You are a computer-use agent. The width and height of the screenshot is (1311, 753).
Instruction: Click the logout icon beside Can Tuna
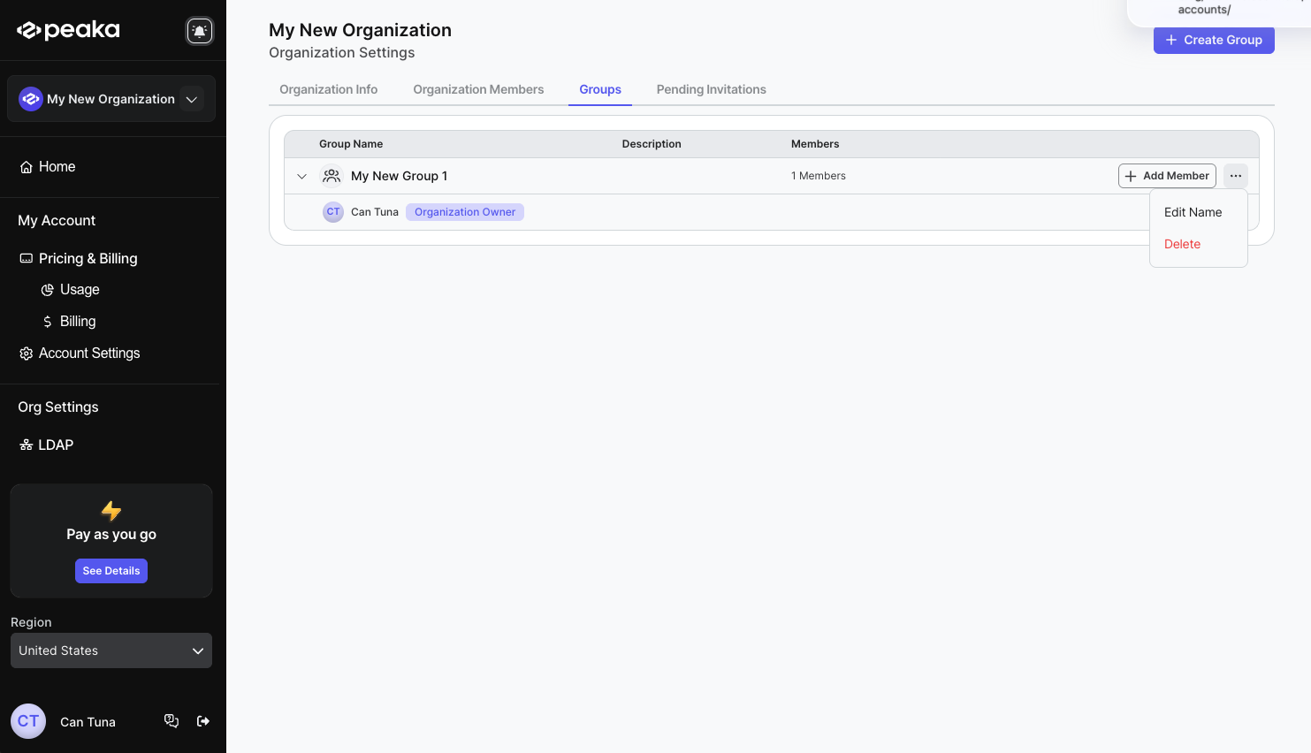coord(203,721)
